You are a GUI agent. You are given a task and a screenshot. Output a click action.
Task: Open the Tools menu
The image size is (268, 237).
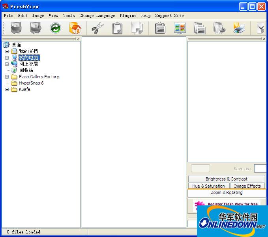click(69, 15)
